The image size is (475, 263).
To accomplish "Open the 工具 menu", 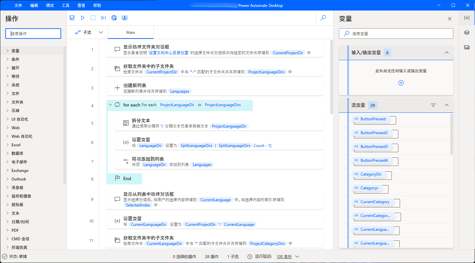I will click(66, 6).
